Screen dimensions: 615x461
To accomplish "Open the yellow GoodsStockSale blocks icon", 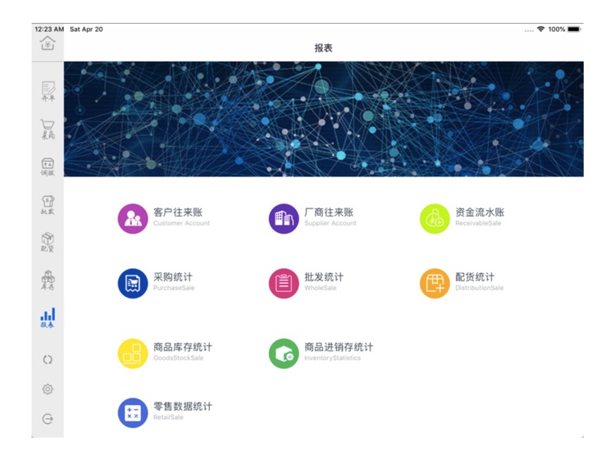I will [133, 354].
